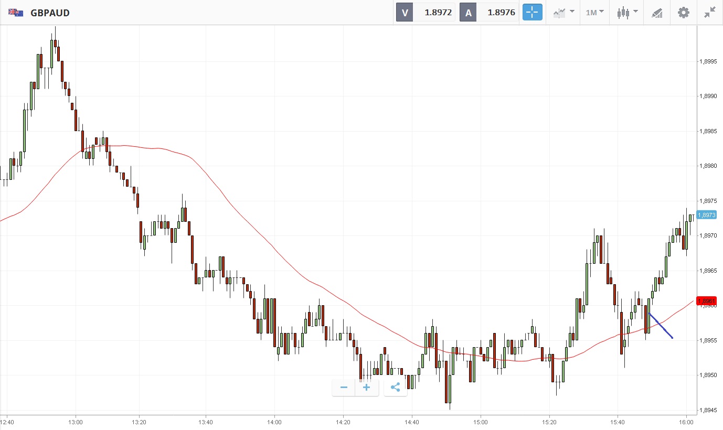Click the 1,8975 price axis label
The height and width of the screenshot is (430, 723).
click(x=708, y=201)
